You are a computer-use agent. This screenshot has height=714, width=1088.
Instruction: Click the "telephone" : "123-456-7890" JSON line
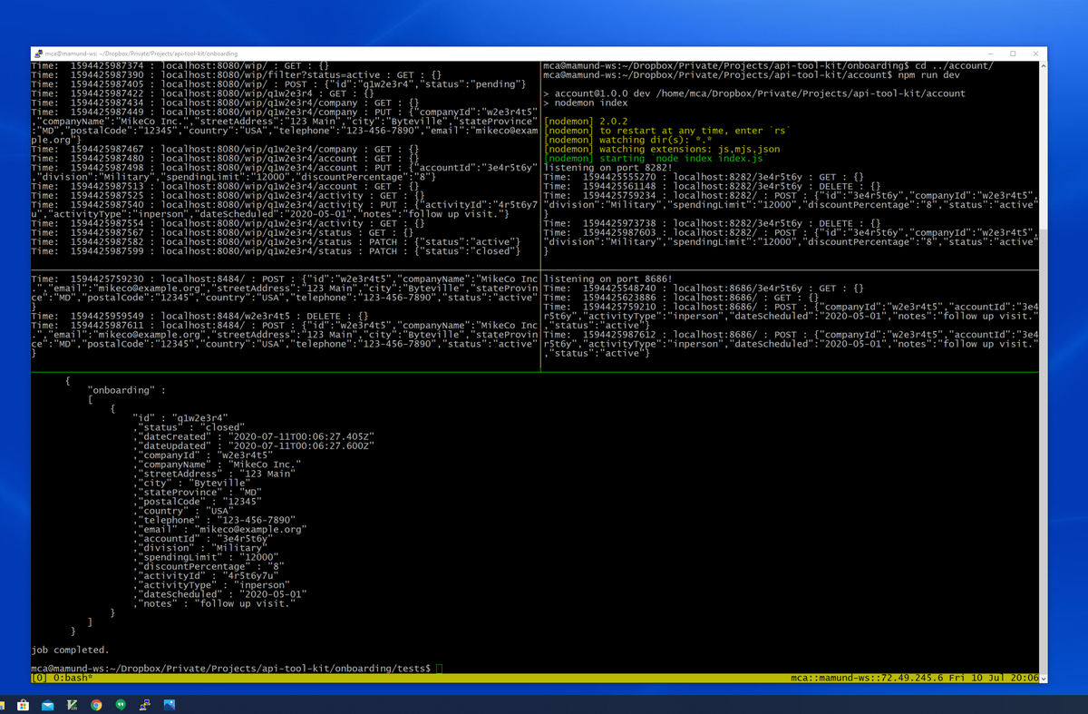click(x=213, y=520)
